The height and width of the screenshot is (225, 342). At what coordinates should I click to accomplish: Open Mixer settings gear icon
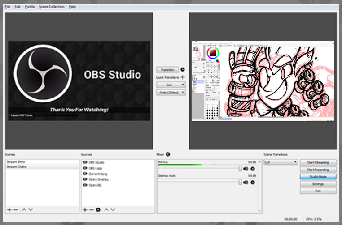click(x=168, y=154)
